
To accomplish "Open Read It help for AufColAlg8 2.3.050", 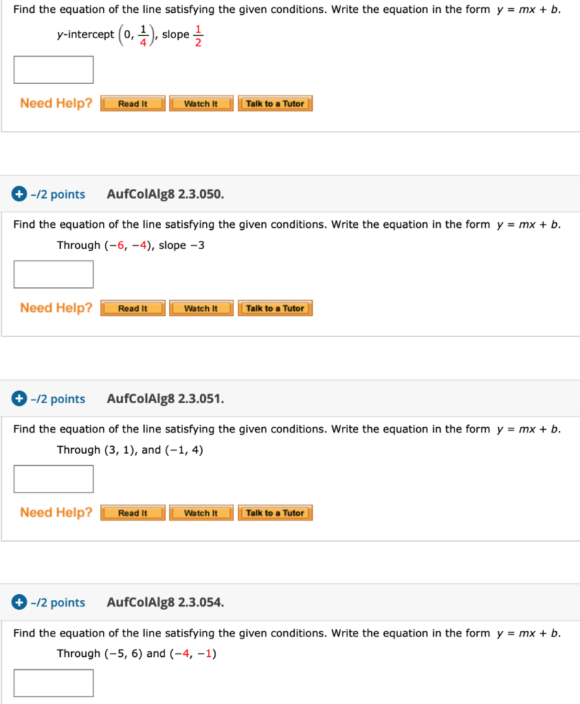I will (x=132, y=308).
